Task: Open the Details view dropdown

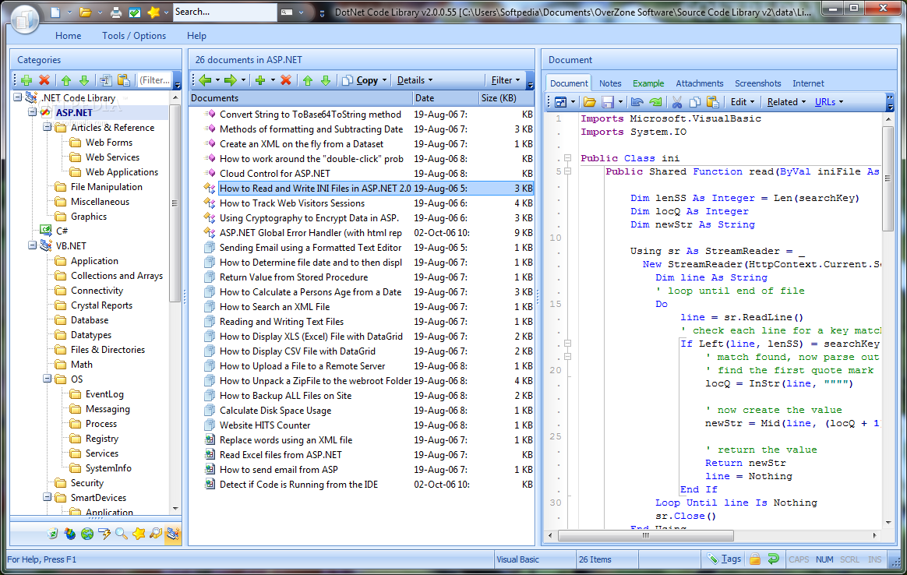Action: (x=415, y=80)
